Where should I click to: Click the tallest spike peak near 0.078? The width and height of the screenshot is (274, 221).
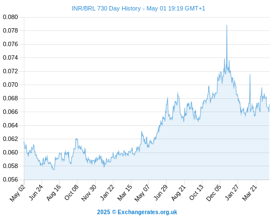click(226, 25)
